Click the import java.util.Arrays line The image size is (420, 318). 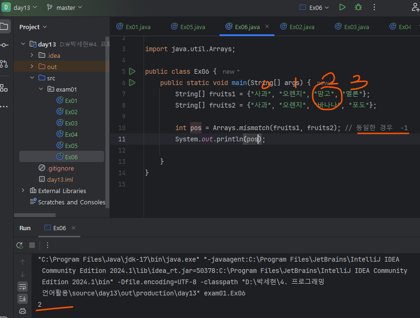tap(190, 49)
